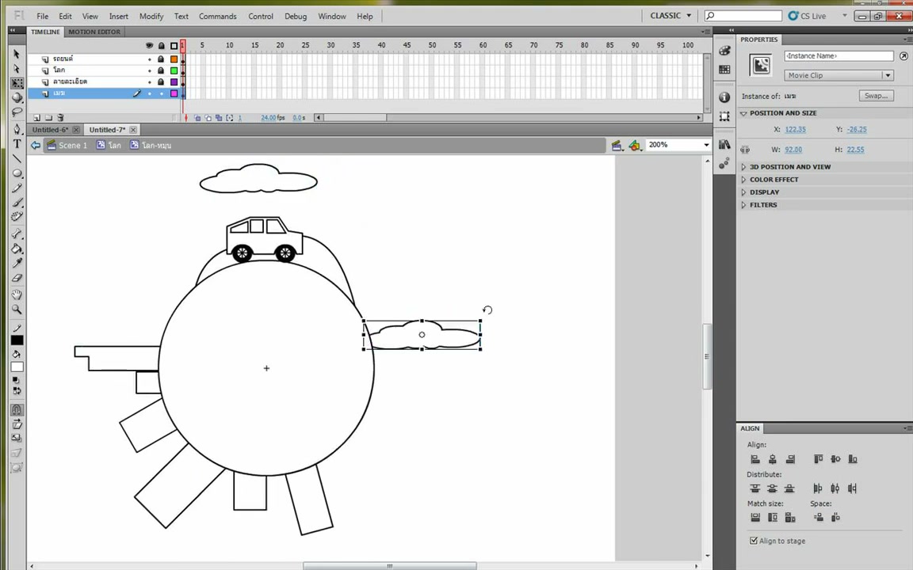
Task: Select the Pen tool
Action: (x=17, y=129)
